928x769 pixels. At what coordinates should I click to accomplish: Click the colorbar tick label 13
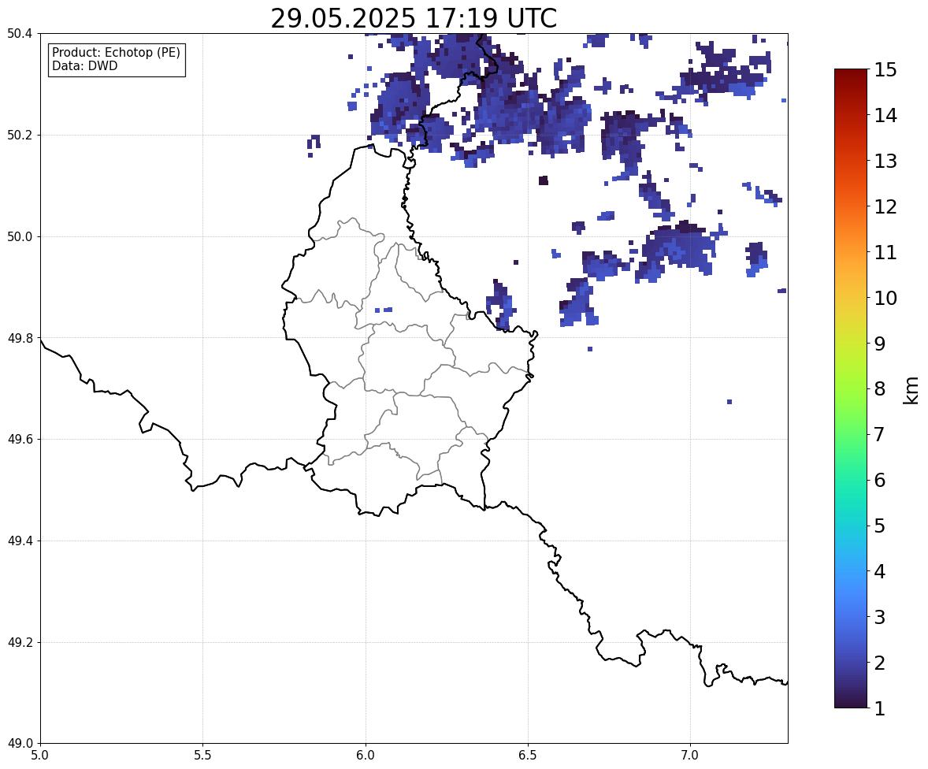885,161
